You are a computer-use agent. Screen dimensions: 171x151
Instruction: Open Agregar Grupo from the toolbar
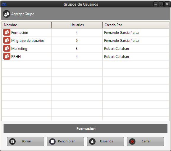(23, 14)
